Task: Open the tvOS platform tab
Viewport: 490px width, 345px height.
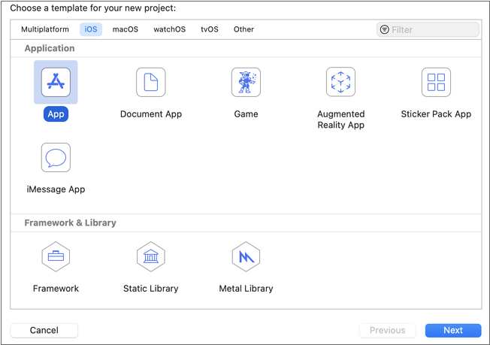Action: (210, 29)
